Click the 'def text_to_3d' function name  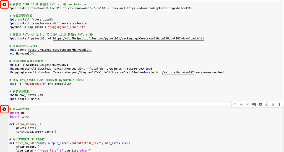[x=24, y=143]
